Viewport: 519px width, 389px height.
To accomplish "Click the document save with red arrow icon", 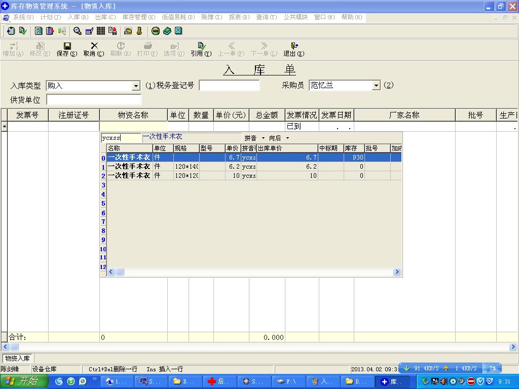I will point(113,31).
